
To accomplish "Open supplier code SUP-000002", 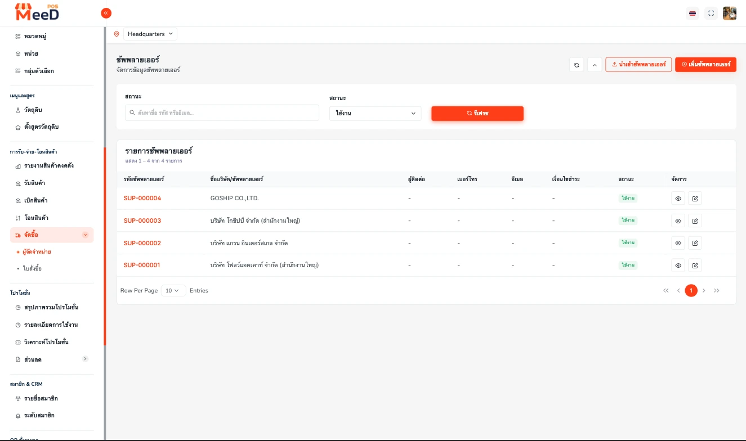I will click(x=142, y=243).
